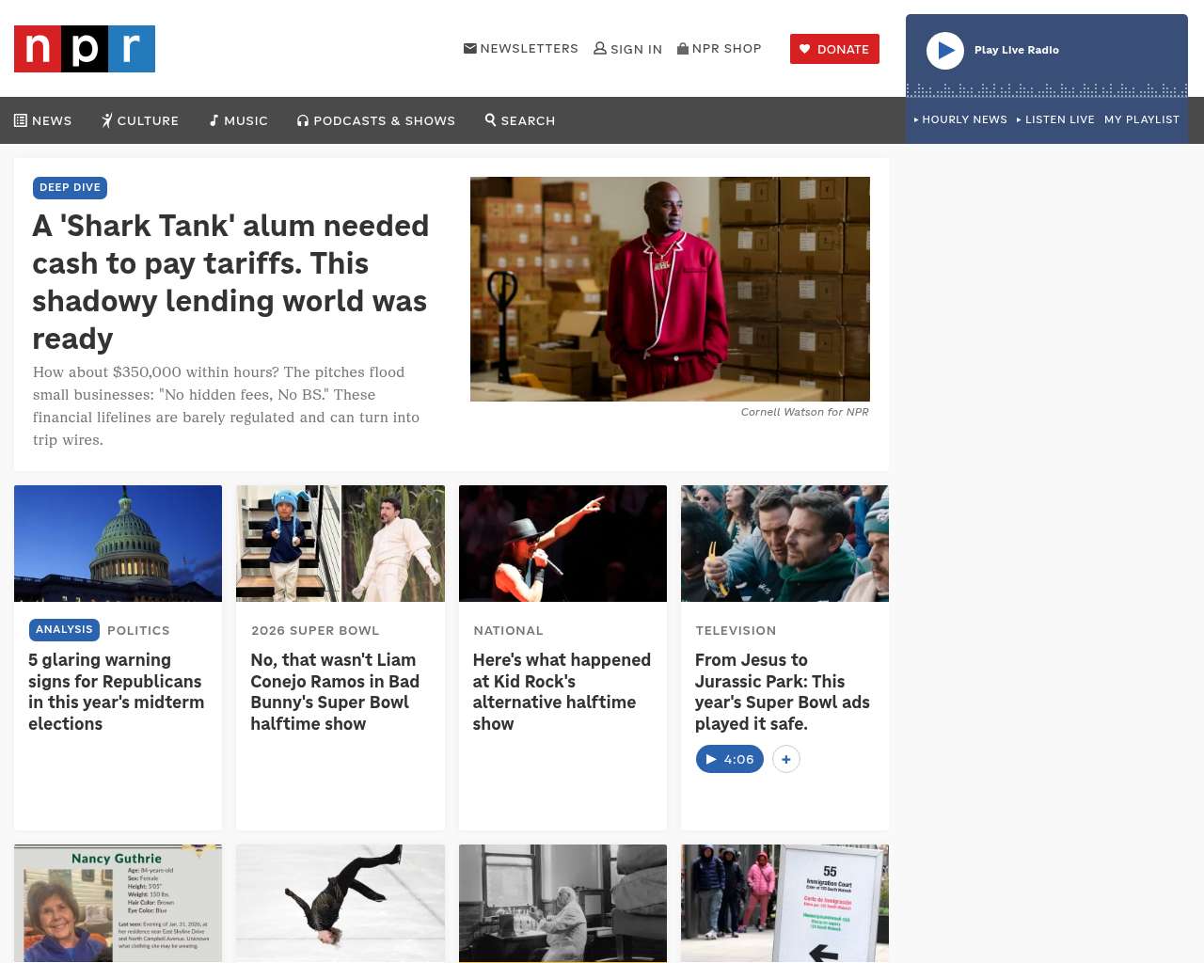Click the Sign In person icon
This screenshot has height=963, width=1204.
pyautogui.click(x=599, y=48)
